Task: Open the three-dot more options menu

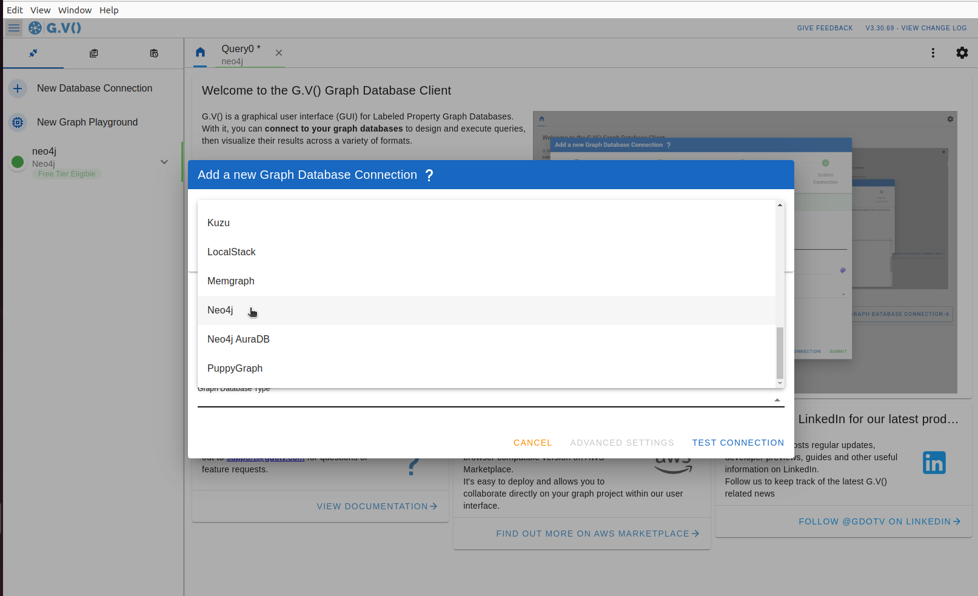Action: tap(933, 53)
